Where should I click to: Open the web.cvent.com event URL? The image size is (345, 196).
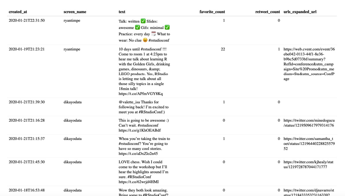(x=309, y=64)
